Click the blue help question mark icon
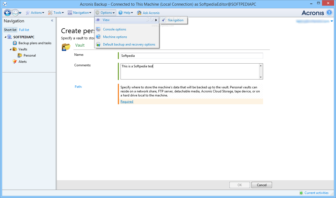Image resolution: width=336 pixels, height=198 pixels. 329,13
